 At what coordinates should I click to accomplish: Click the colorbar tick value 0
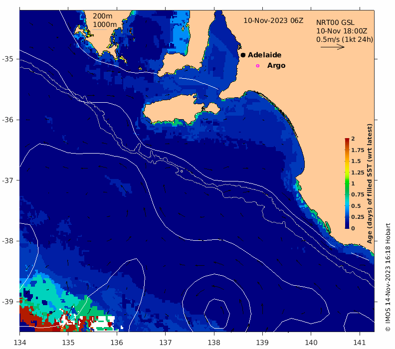pos(353,228)
